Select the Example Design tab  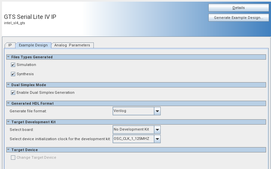[33, 45]
